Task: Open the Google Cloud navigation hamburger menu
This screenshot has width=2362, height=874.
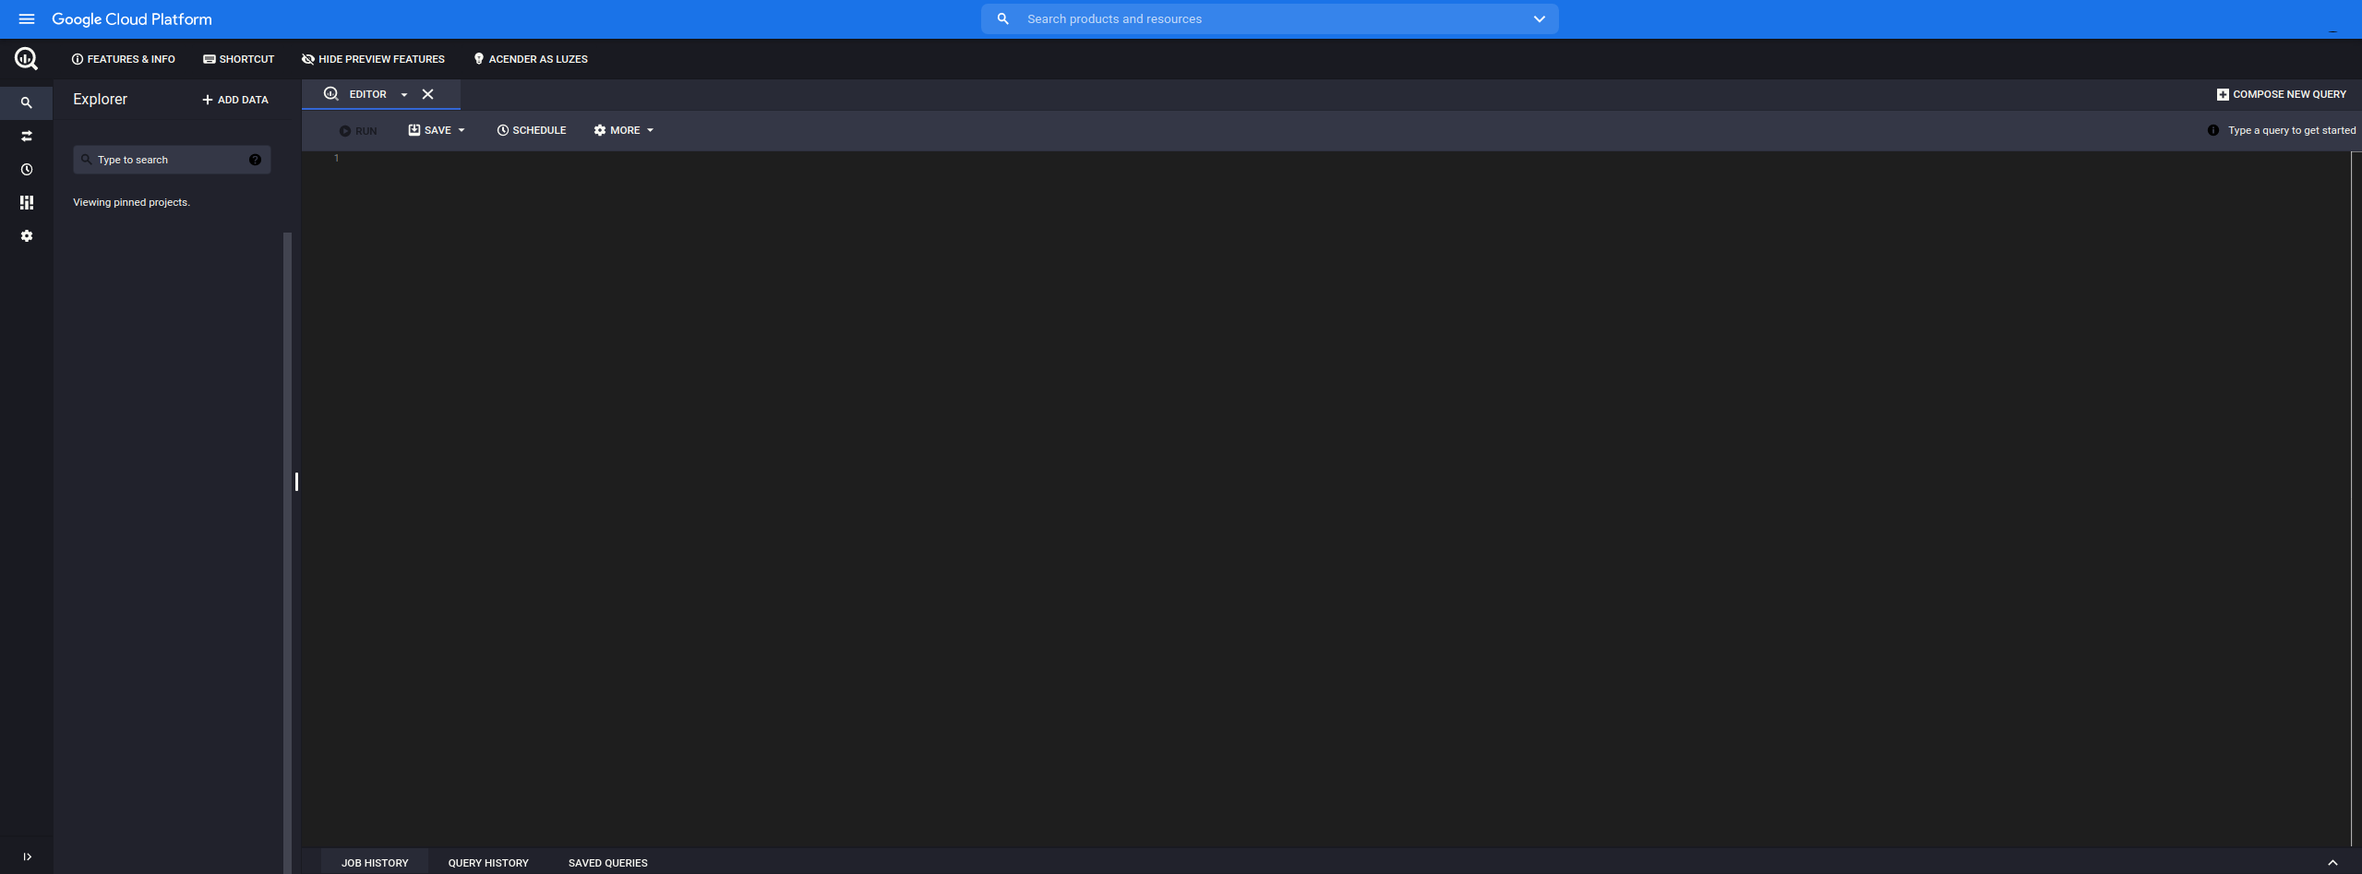Action: tap(27, 18)
